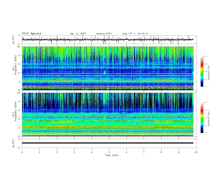
Task: Click the 'Time (min)' axis label
Action: pyautogui.click(x=112, y=155)
